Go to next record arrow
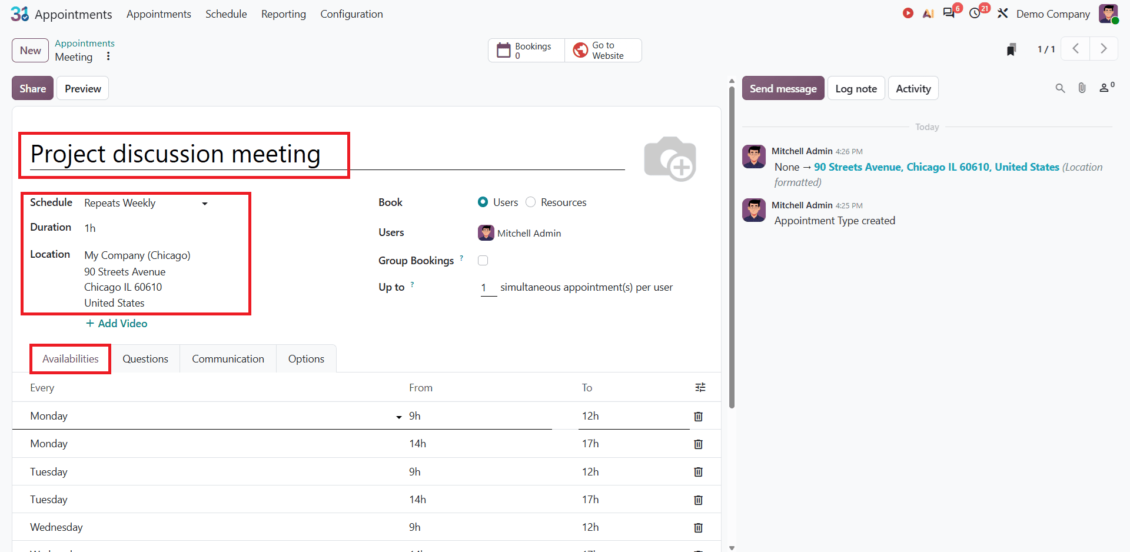Image resolution: width=1130 pixels, height=552 pixels. (x=1104, y=49)
